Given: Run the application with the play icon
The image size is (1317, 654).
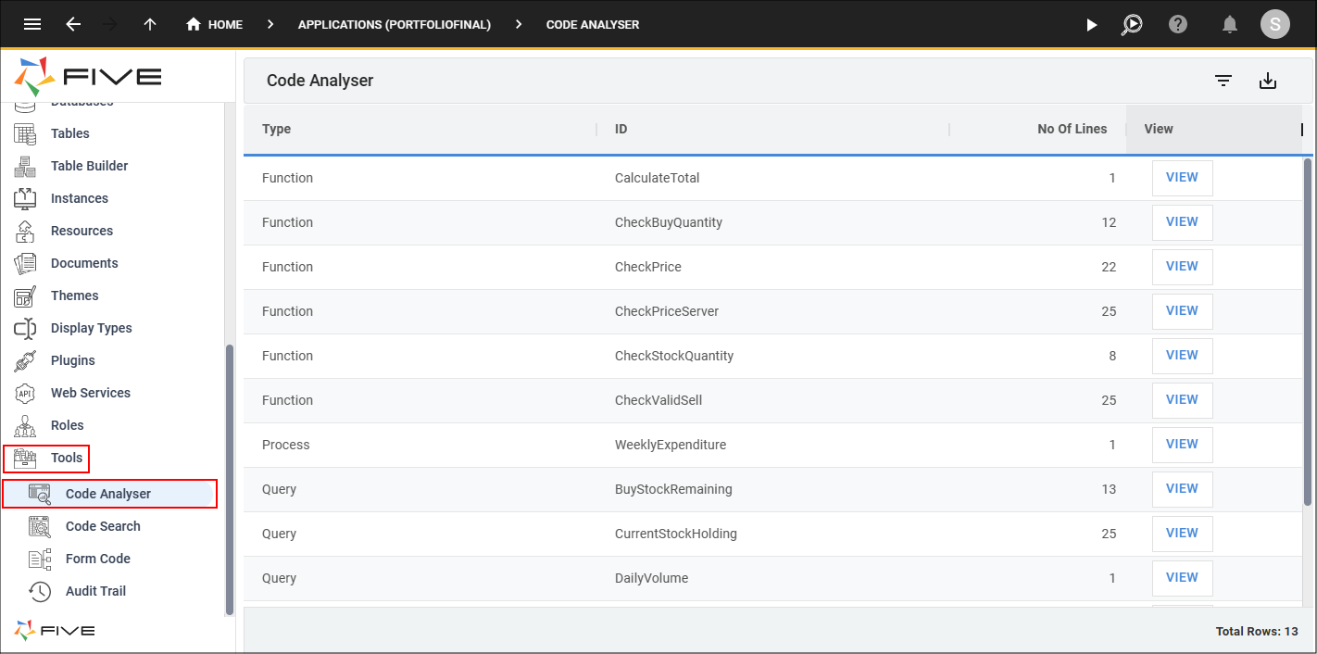Looking at the screenshot, I should [1092, 25].
